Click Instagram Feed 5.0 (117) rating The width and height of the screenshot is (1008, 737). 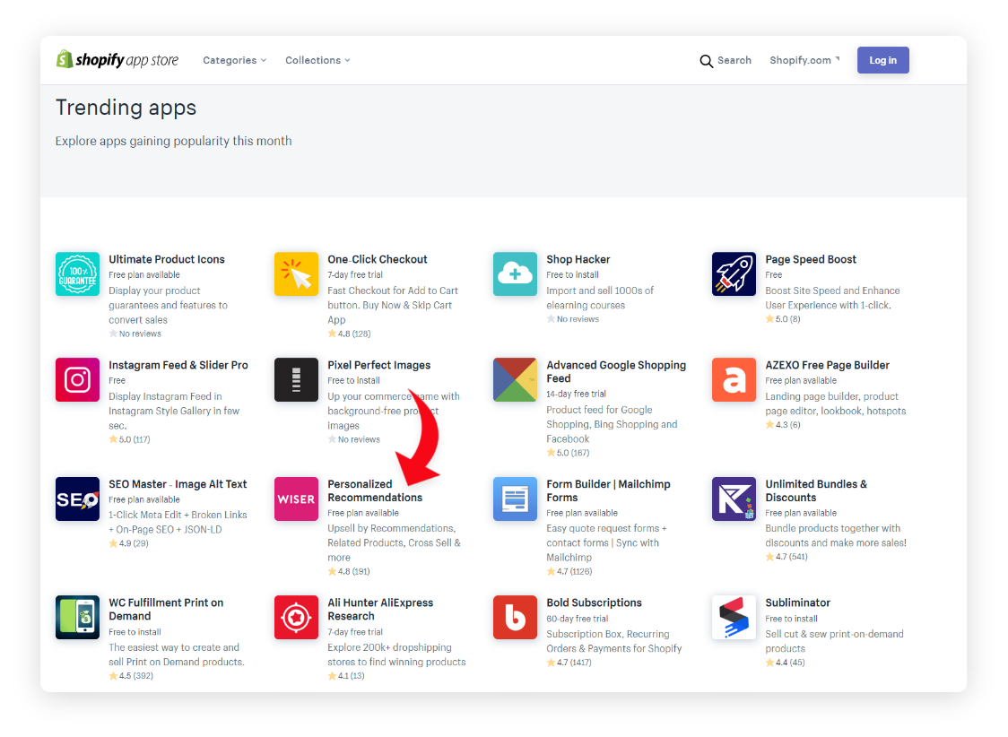pos(130,439)
